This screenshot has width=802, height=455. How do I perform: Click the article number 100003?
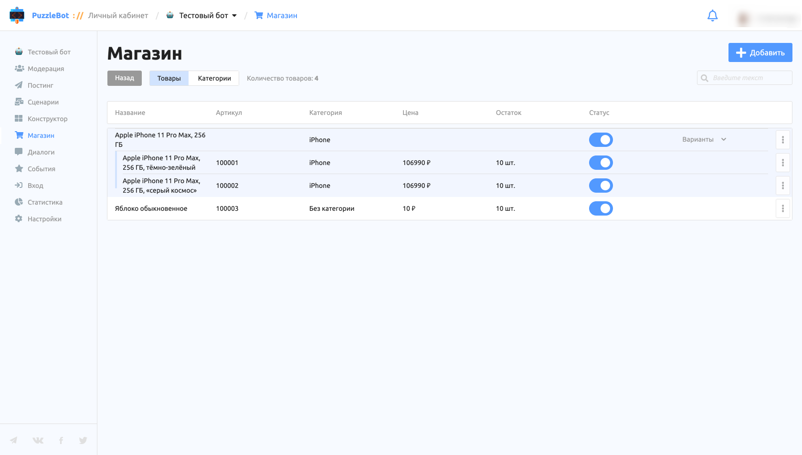(227, 208)
